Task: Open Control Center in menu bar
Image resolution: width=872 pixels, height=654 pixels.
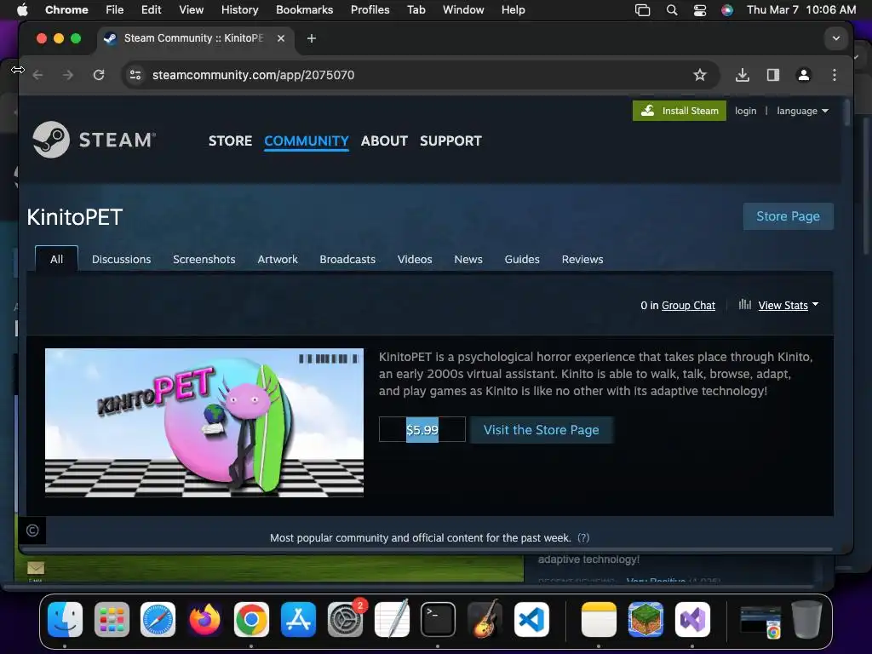Action: tap(700, 9)
